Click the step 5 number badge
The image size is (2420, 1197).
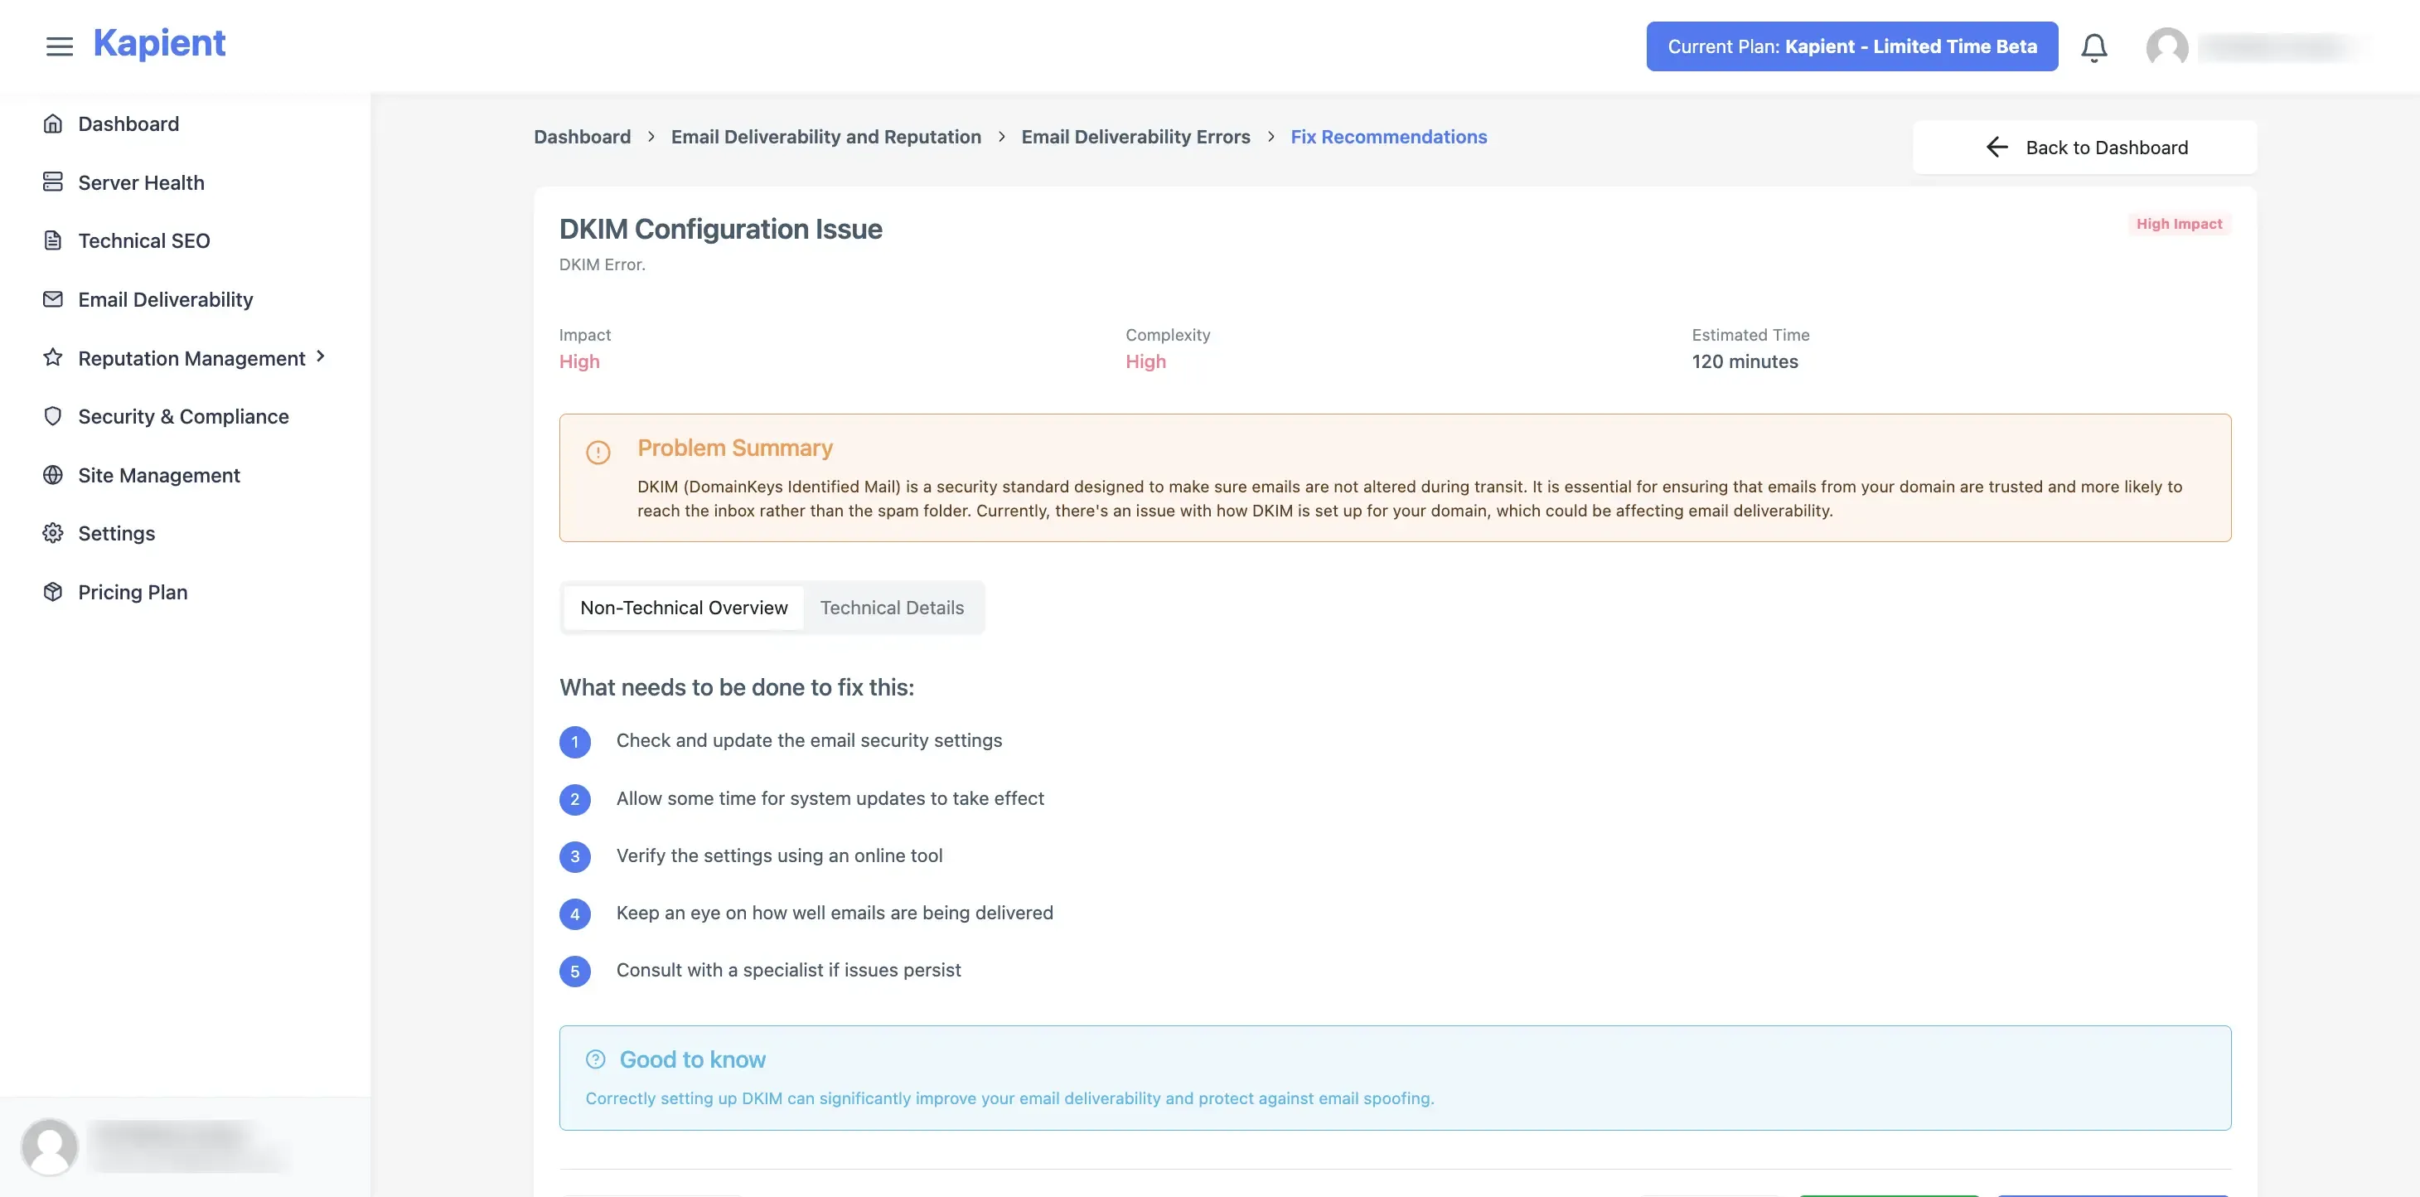tap(575, 972)
